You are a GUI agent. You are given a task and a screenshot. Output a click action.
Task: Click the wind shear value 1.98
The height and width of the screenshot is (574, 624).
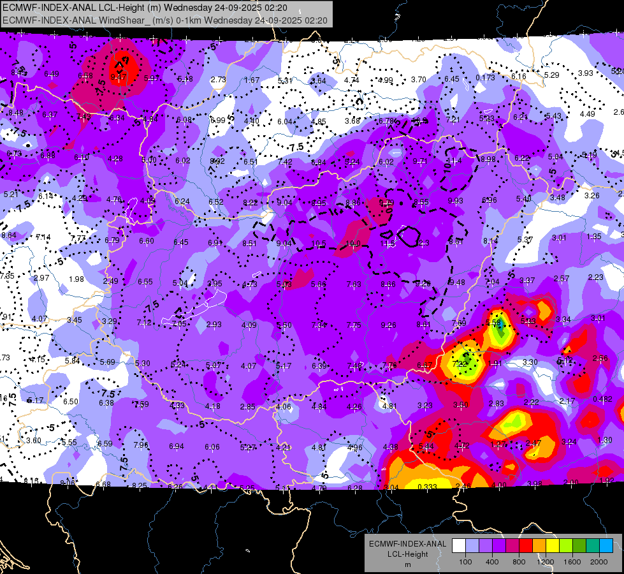tap(76, 279)
